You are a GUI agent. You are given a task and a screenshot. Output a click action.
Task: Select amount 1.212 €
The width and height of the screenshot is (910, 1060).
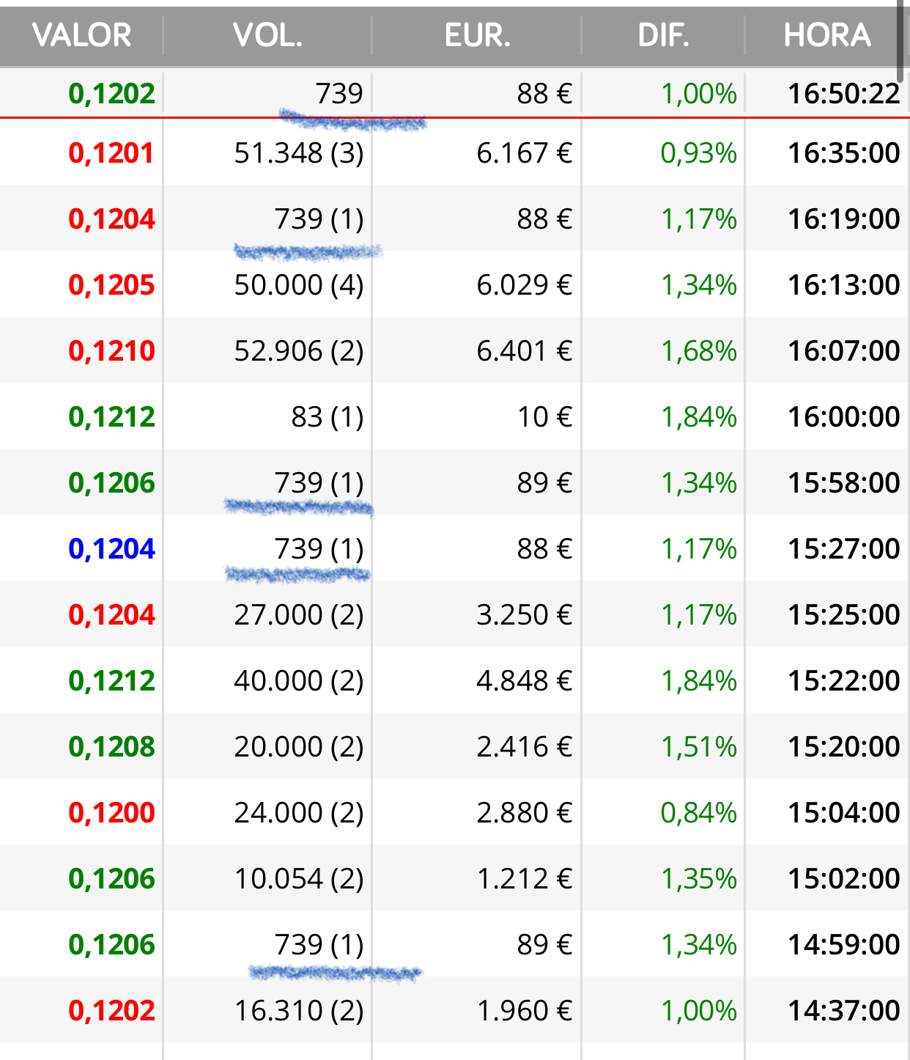tap(525, 879)
